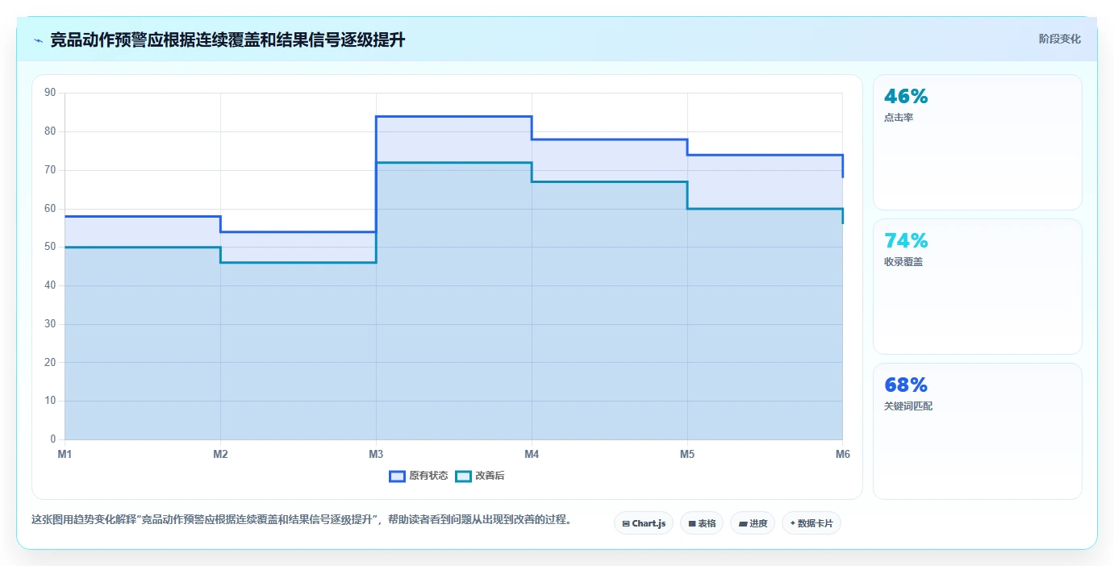
Task: Click the M3 x-axis label
Action: pos(376,454)
